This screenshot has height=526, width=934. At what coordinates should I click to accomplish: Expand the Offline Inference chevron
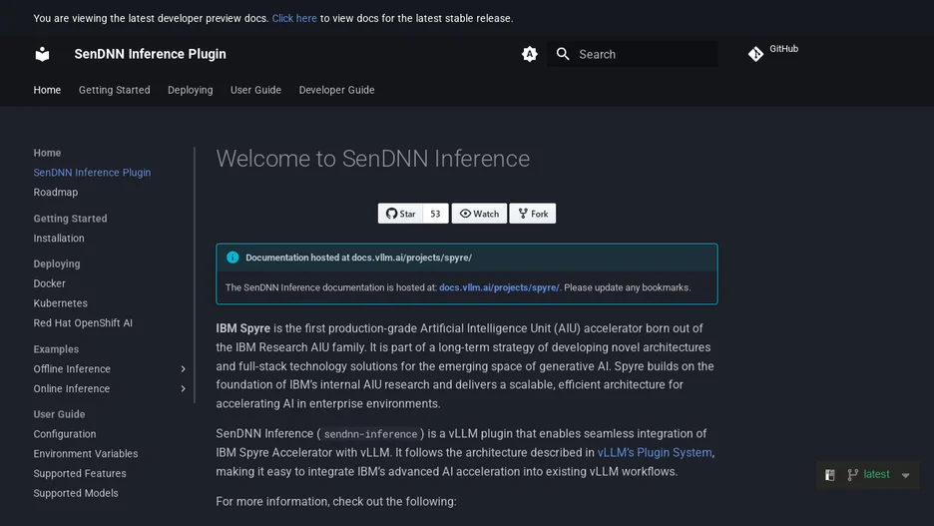tap(183, 368)
